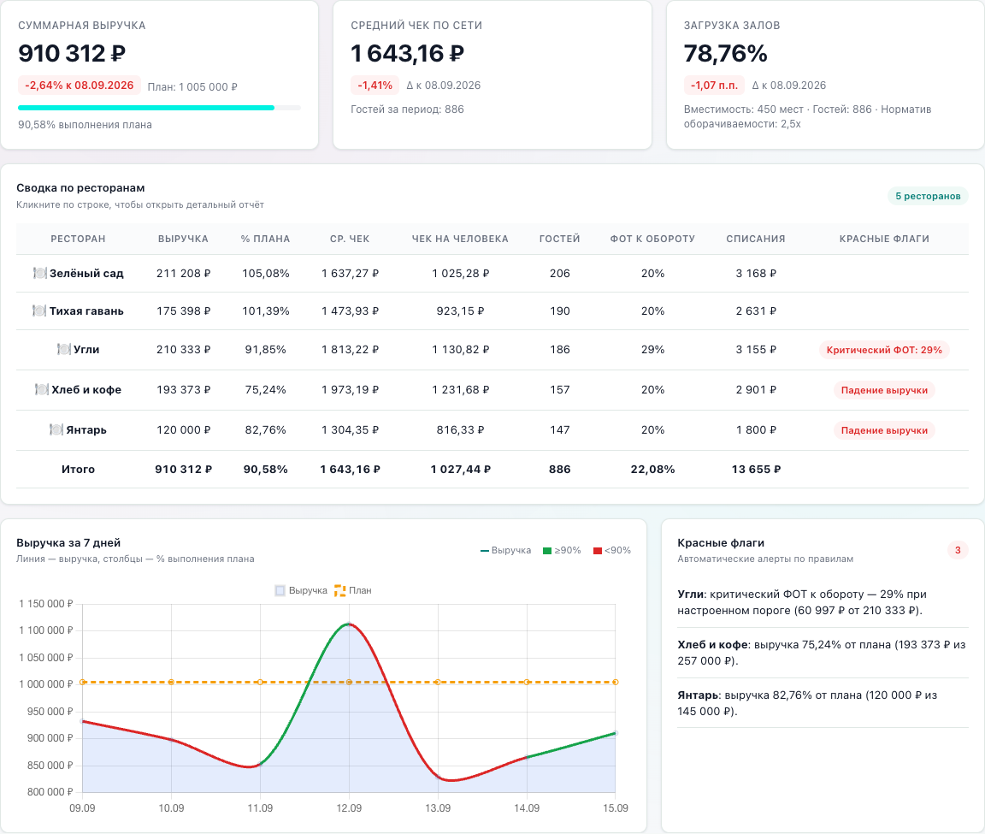The height and width of the screenshot is (834, 985).
Task: Open the Критический ФОТ: 29% flag badge
Action: click(x=884, y=350)
